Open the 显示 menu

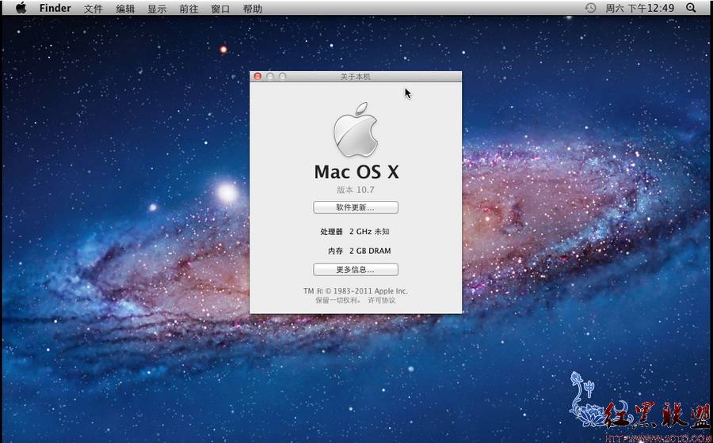[x=157, y=9]
